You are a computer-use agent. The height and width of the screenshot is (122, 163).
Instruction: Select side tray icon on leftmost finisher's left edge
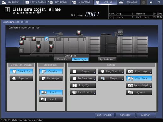(21, 42)
